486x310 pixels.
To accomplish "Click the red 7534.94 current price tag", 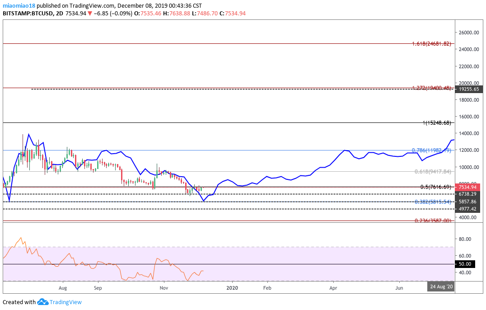I will tap(467, 187).
